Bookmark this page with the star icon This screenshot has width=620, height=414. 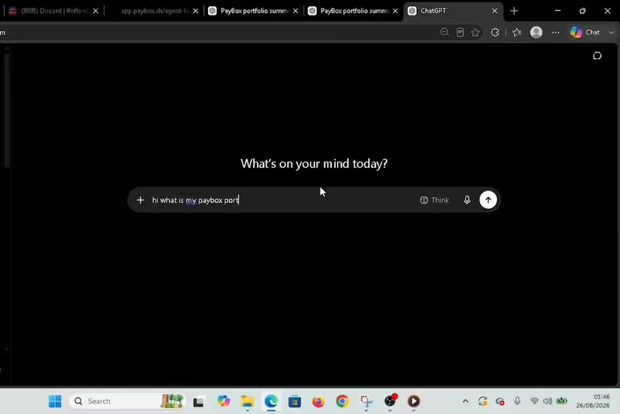[x=475, y=32]
